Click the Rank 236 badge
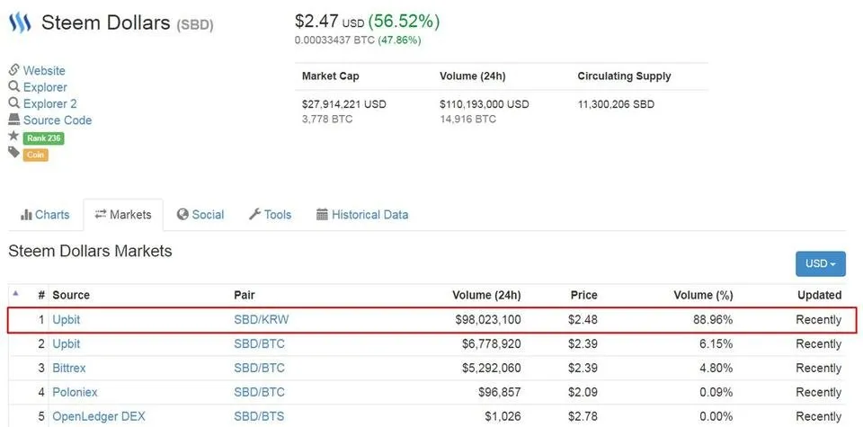This screenshot has height=427, width=863. point(43,138)
